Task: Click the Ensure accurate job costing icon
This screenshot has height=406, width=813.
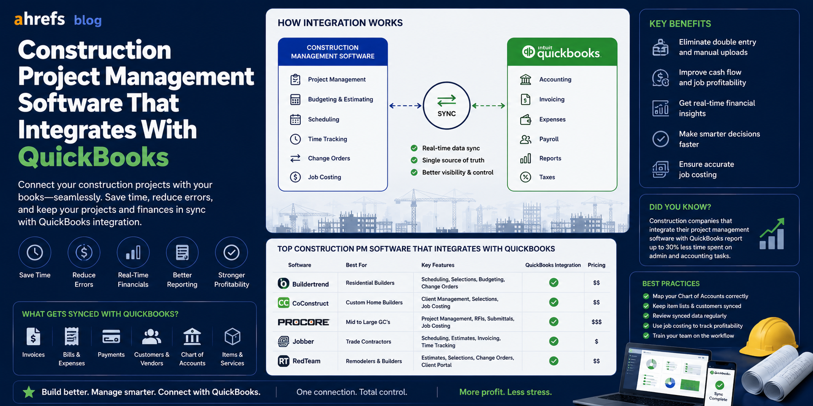Action: coord(660,169)
